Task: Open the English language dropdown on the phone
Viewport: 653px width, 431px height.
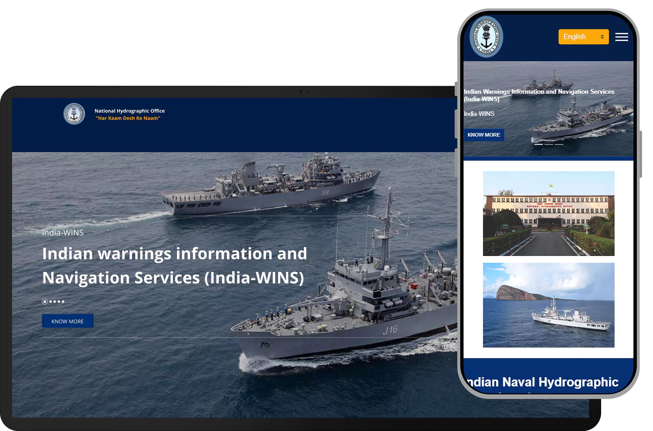Action: coord(583,37)
